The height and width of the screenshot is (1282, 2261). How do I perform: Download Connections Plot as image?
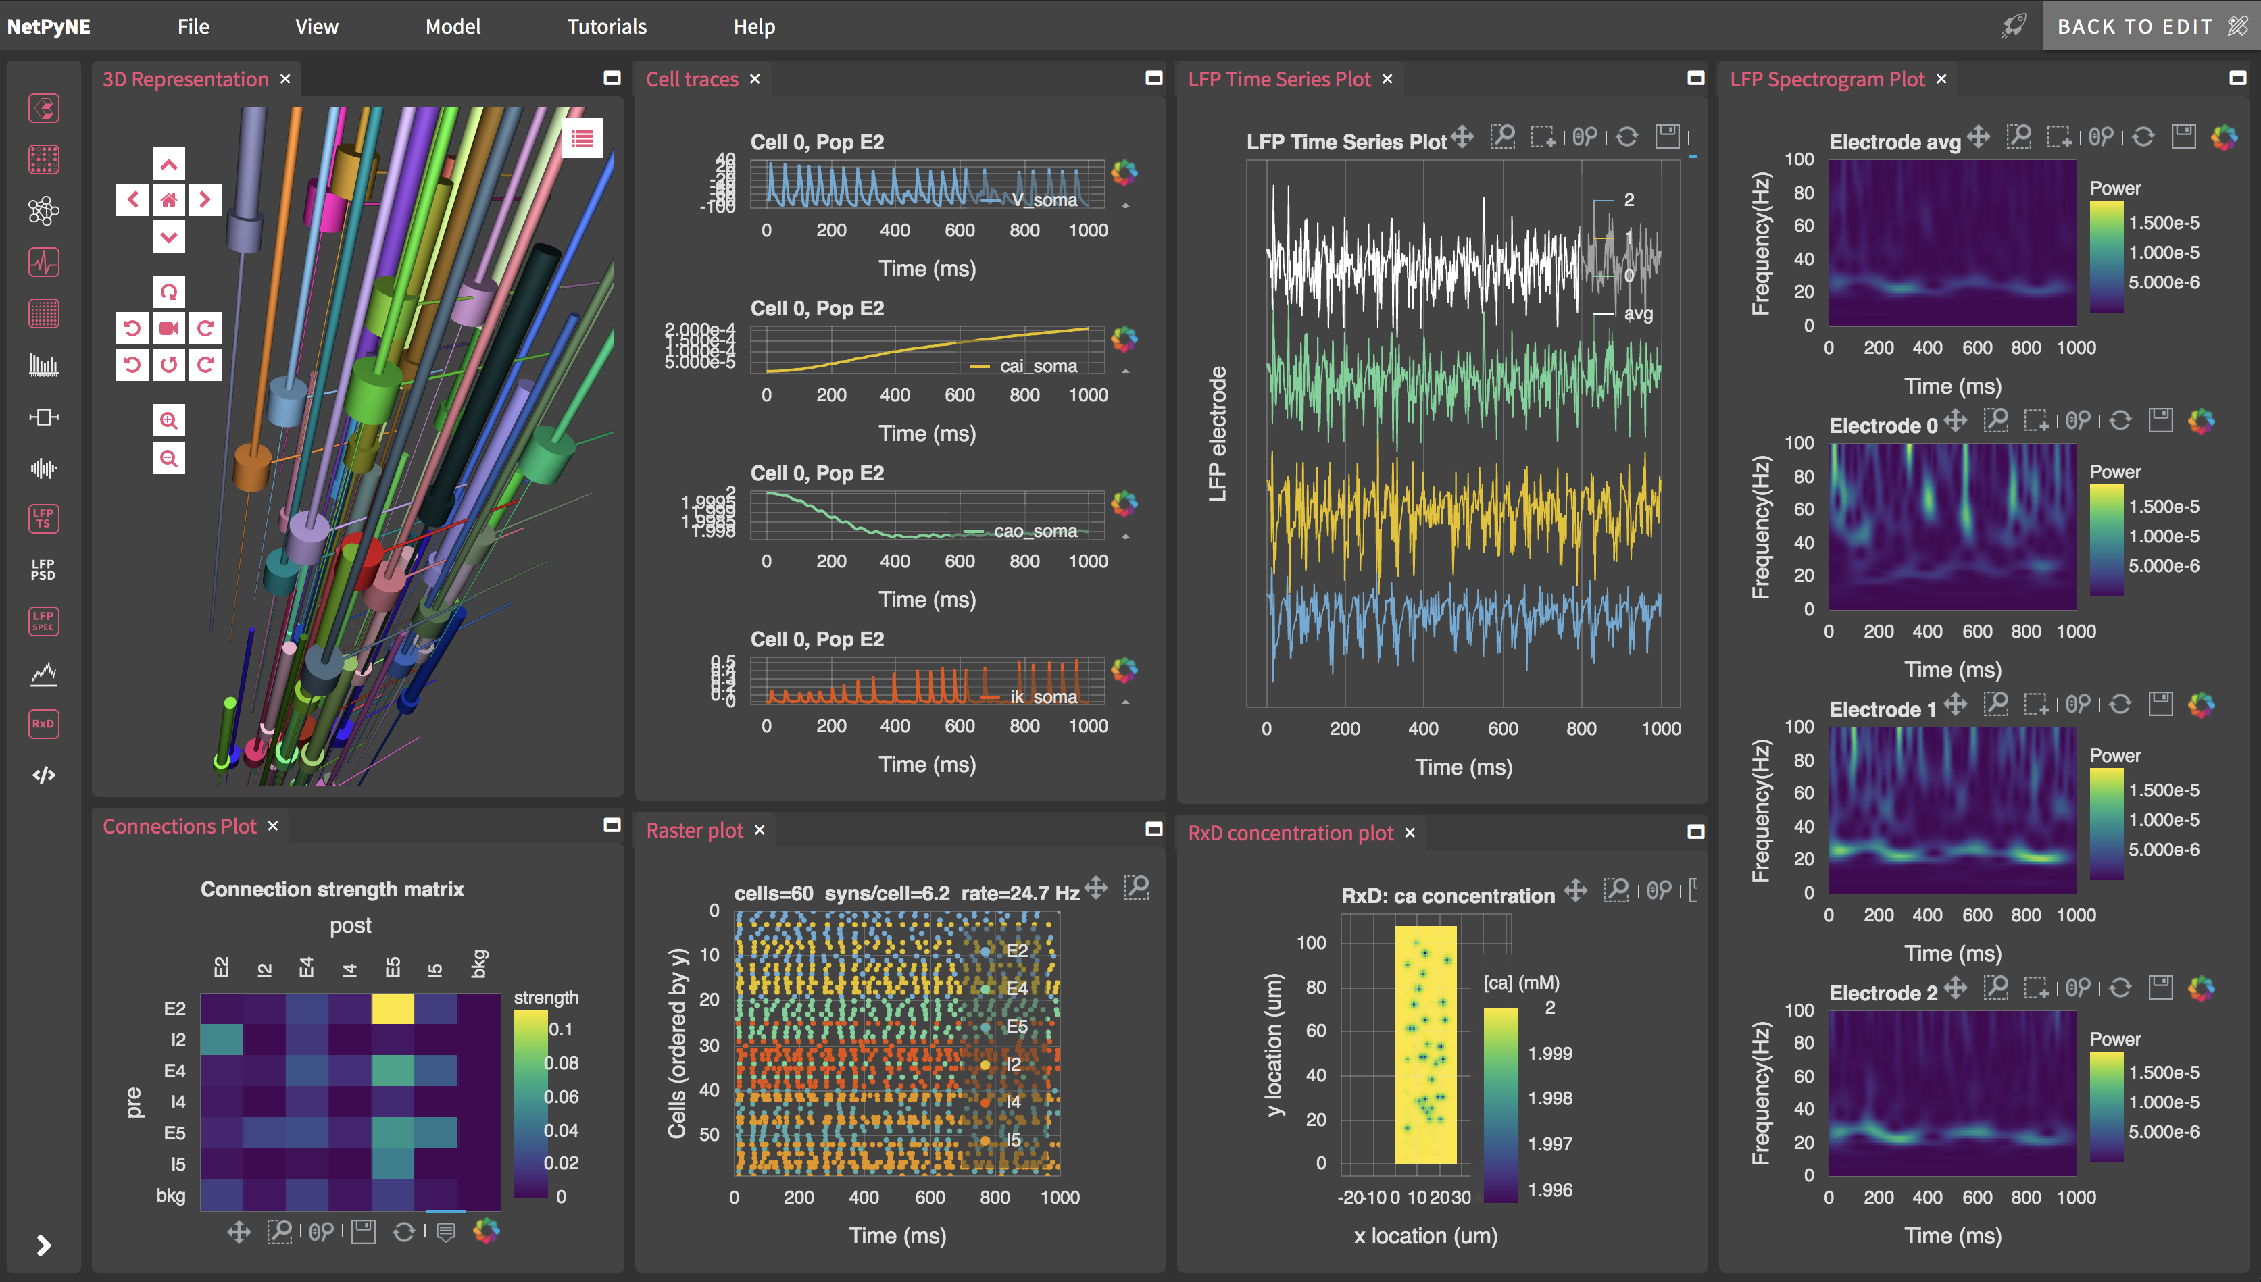point(363,1231)
